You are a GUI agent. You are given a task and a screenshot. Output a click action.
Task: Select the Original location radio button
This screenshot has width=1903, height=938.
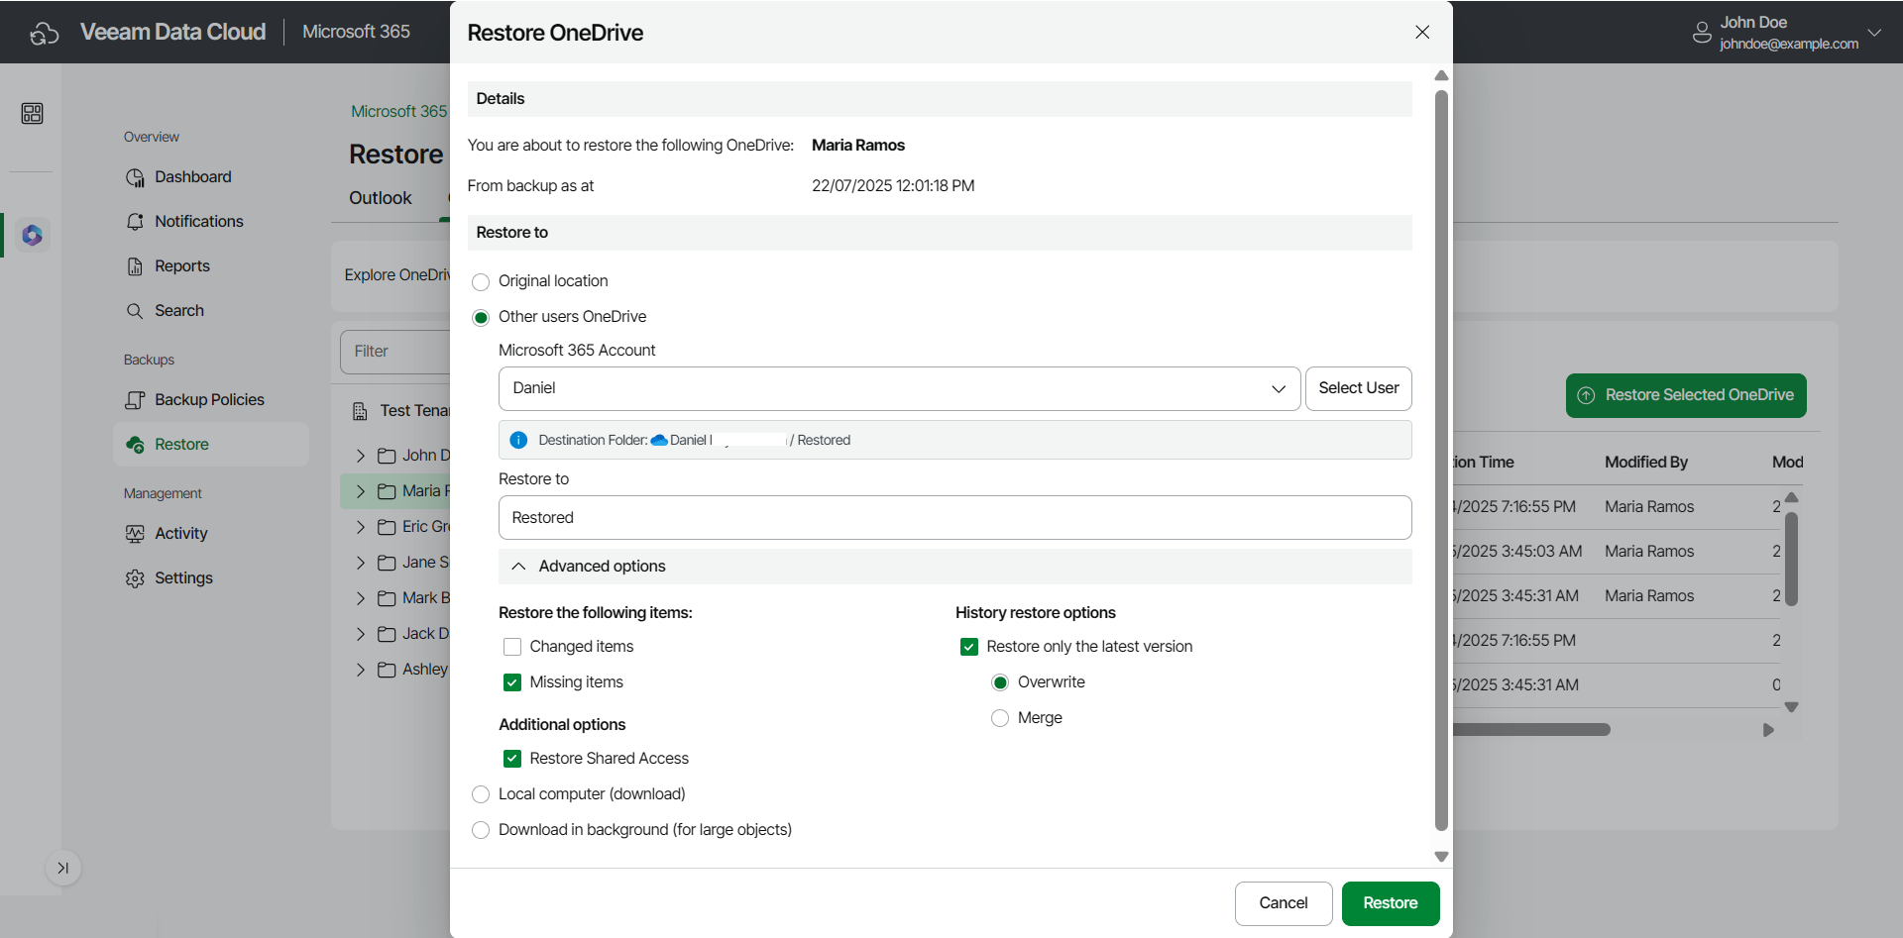[x=481, y=282]
